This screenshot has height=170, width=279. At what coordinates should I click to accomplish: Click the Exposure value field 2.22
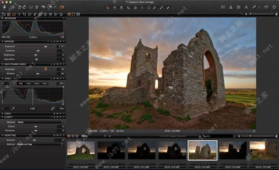pyautogui.click(x=60, y=46)
